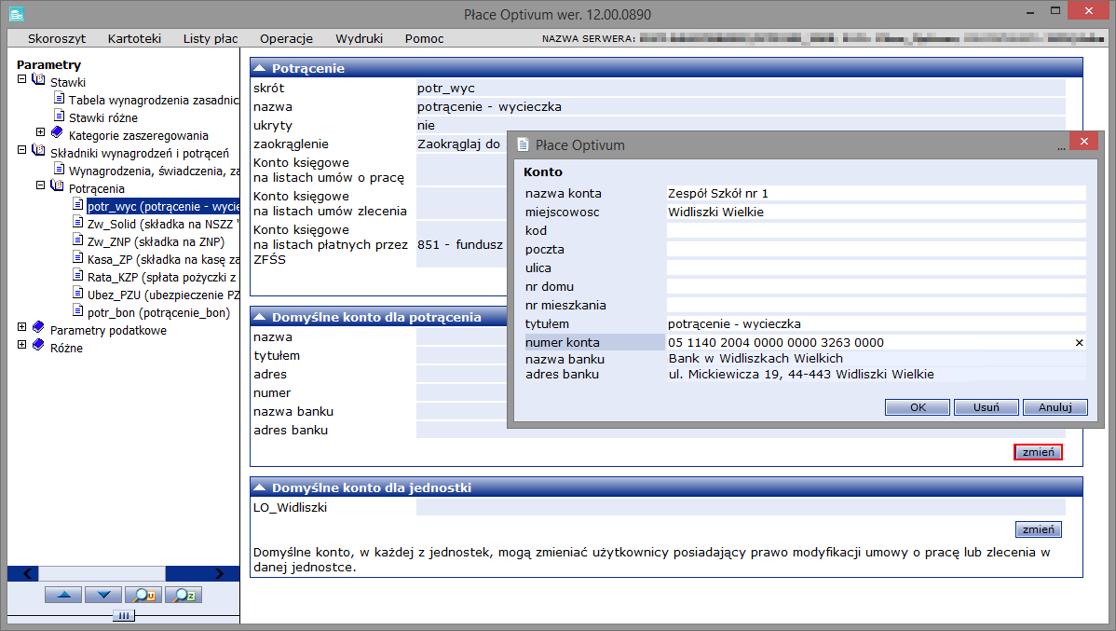Open the Kartoteki menu
This screenshot has height=631, width=1116.
134,38
